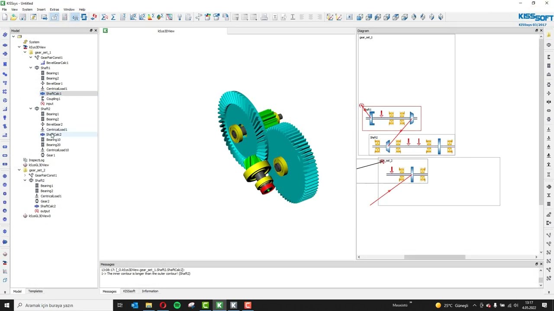The image size is (554, 311).
Task: Click the calculator icon in the toolbar
Action: click(64, 17)
